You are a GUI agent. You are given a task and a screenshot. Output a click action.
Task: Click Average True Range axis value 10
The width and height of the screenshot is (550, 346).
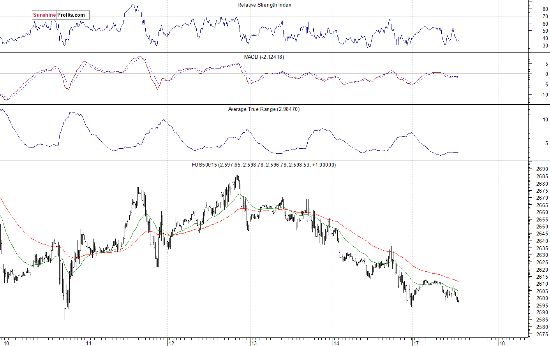pyautogui.click(x=545, y=120)
